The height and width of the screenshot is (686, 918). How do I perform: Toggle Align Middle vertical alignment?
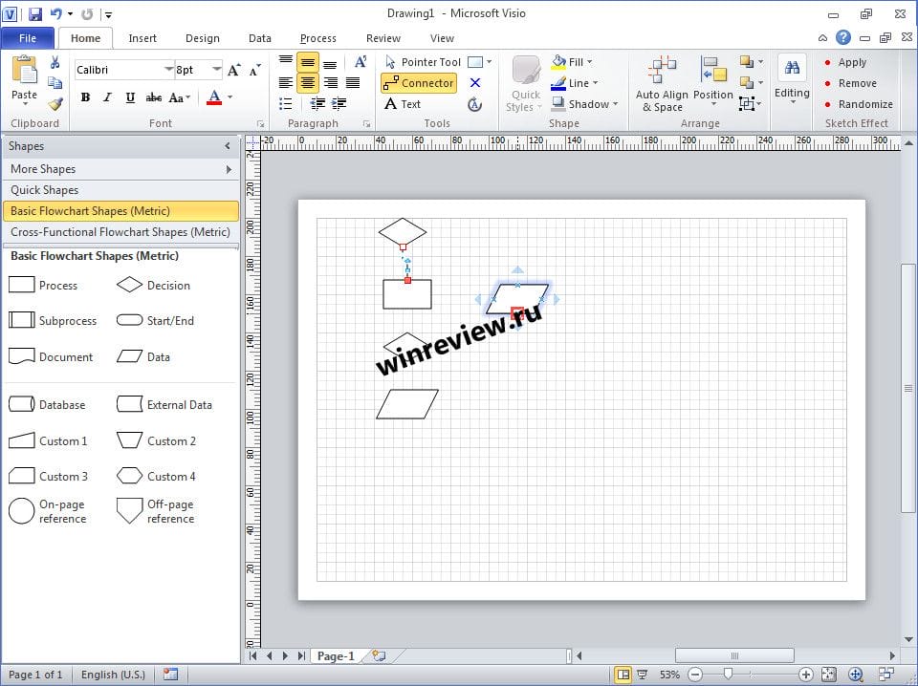pyautogui.click(x=307, y=62)
